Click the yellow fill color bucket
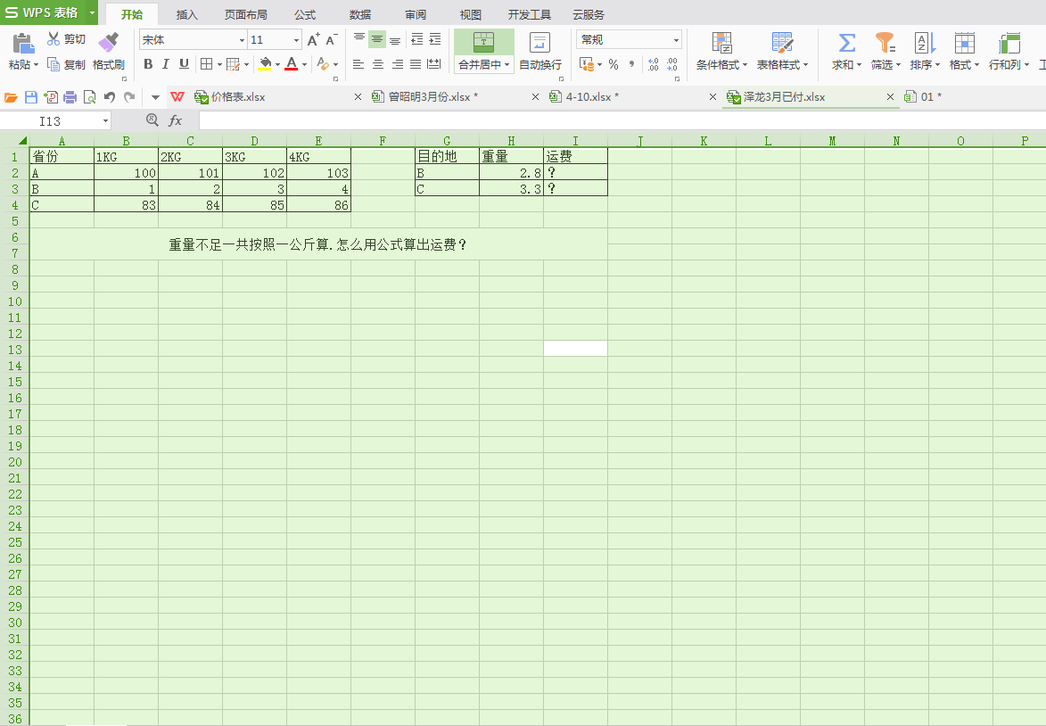Image resolution: width=1046 pixels, height=726 pixels. pos(265,64)
